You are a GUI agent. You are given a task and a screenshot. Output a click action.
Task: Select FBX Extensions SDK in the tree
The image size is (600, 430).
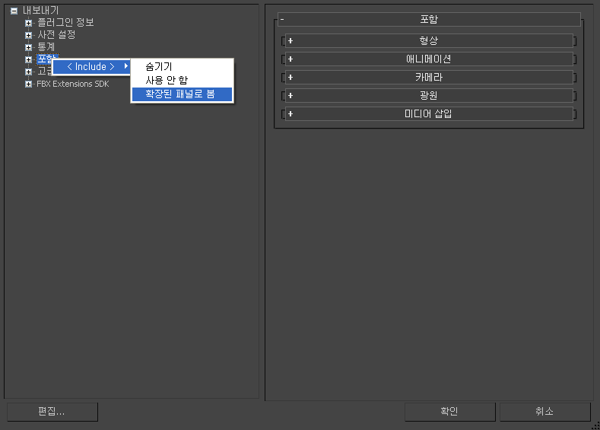73,84
